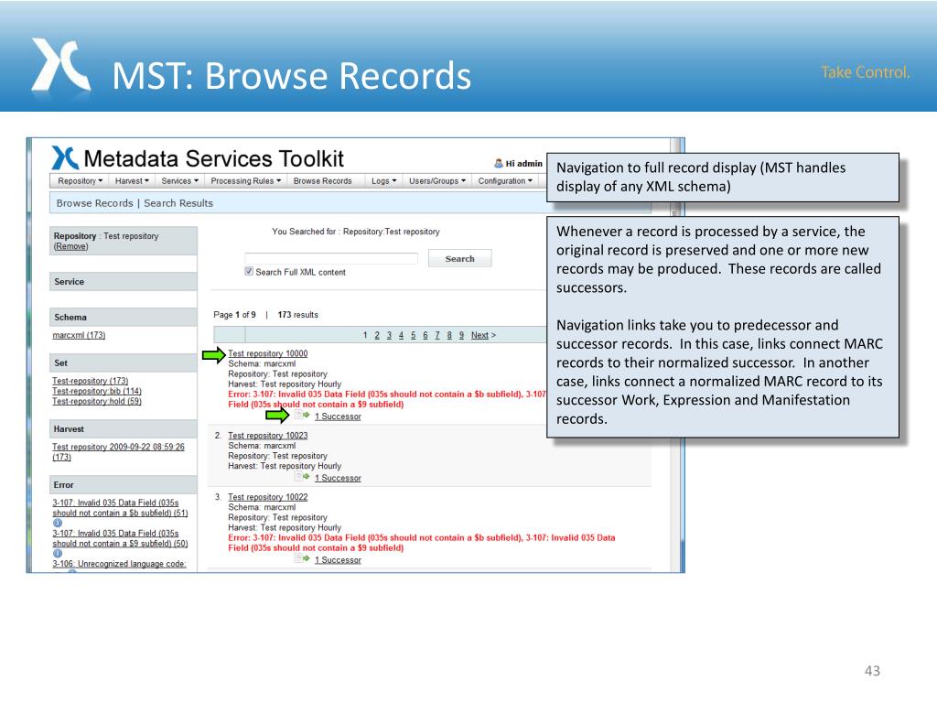The width and height of the screenshot is (937, 703).
Task: Open record Test repository 10023
Action: 268,435
